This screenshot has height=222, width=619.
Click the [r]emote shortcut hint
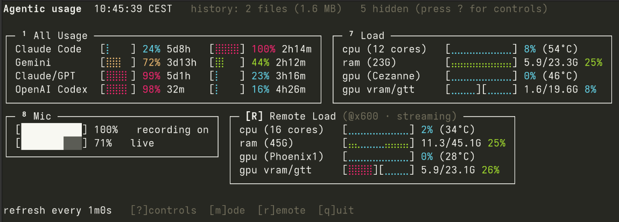click(x=282, y=211)
